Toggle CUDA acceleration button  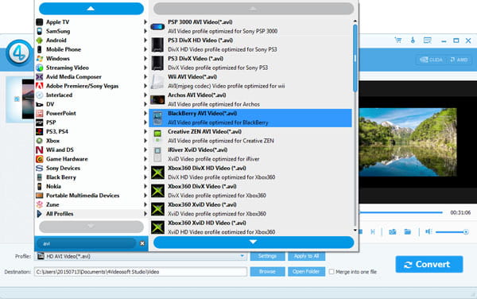pyautogui.click(x=431, y=60)
